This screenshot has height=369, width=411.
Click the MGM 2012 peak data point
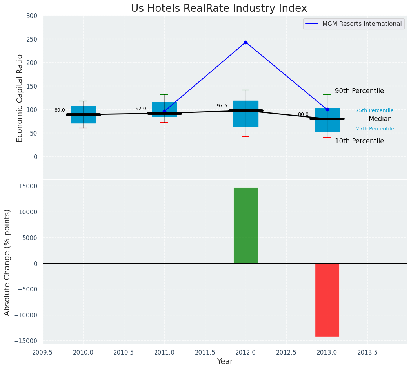(x=246, y=42)
